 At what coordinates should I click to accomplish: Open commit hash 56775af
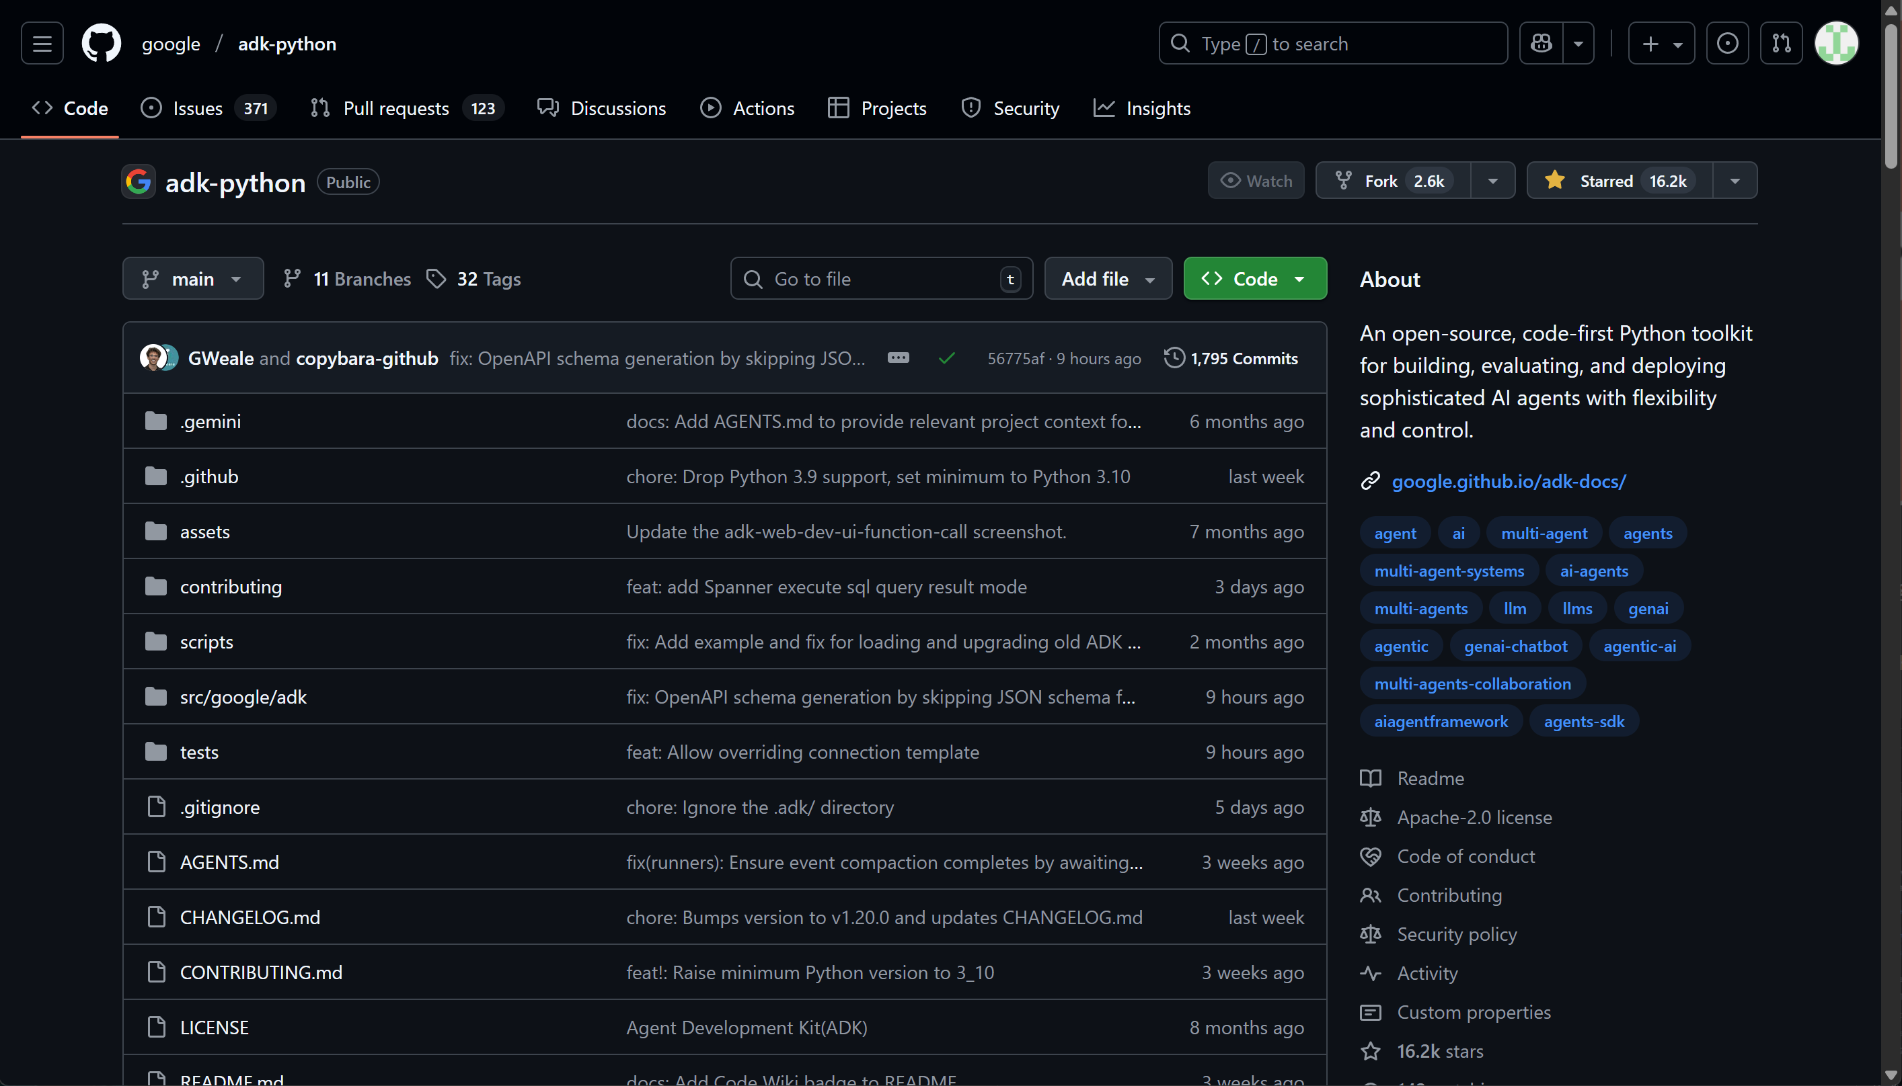pyautogui.click(x=1016, y=358)
